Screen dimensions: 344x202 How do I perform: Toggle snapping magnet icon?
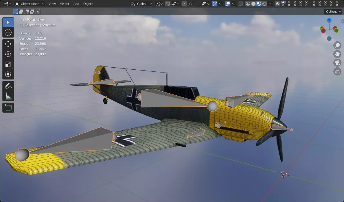(x=168, y=4)
